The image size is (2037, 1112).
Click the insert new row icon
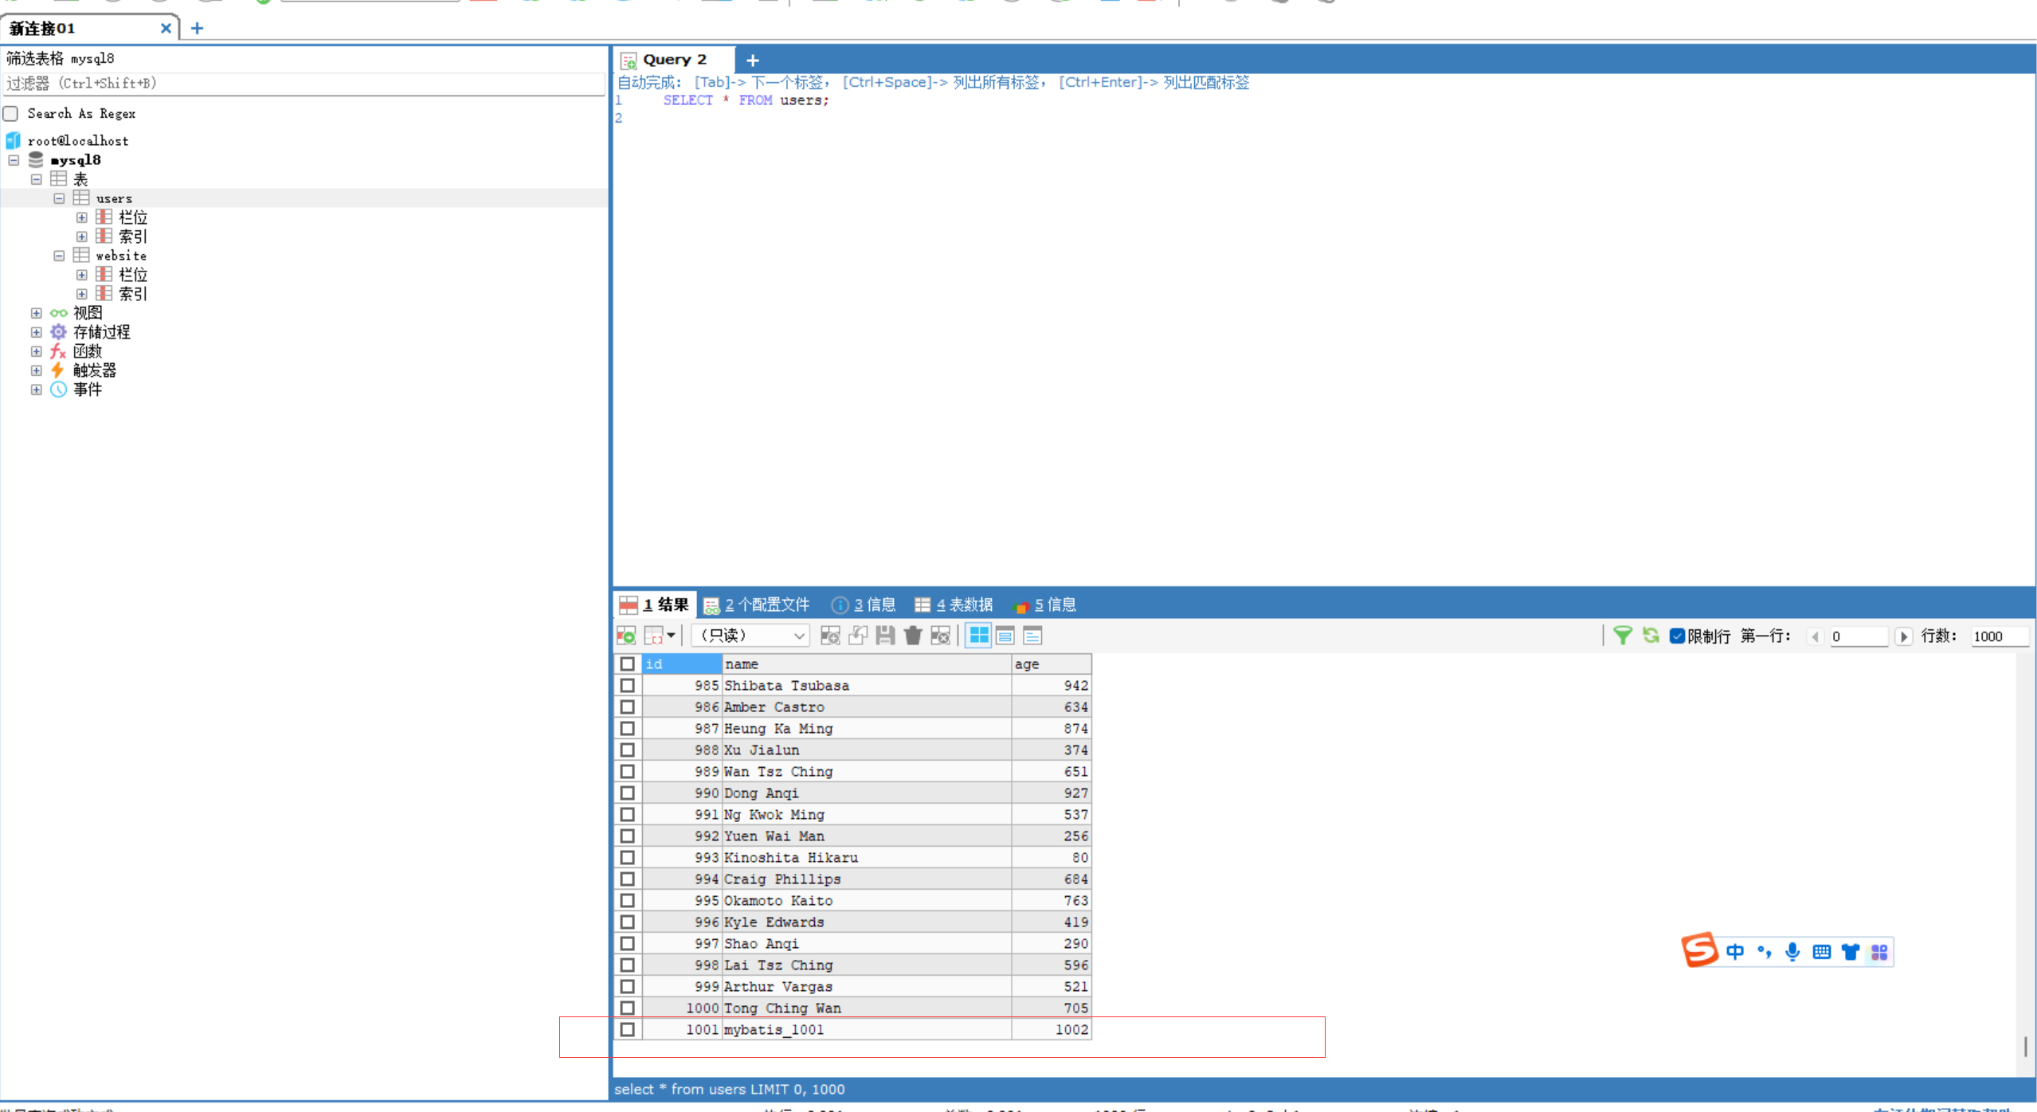tap(830, 636)
